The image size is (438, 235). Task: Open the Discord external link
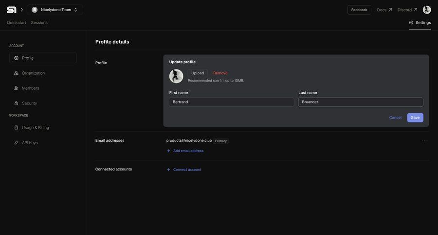[407, 10]
